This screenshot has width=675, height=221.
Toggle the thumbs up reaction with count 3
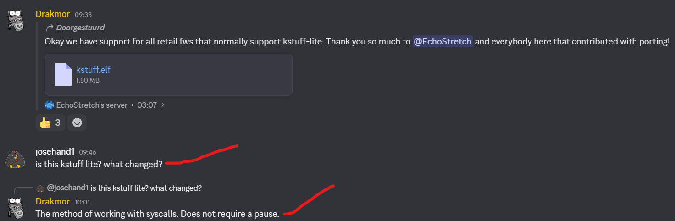click(50, 123)
